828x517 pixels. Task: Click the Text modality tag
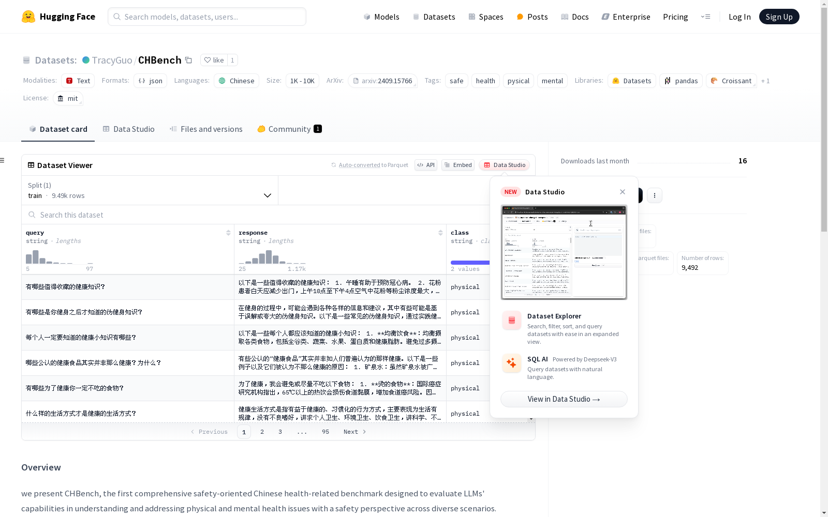coord(78,81)
